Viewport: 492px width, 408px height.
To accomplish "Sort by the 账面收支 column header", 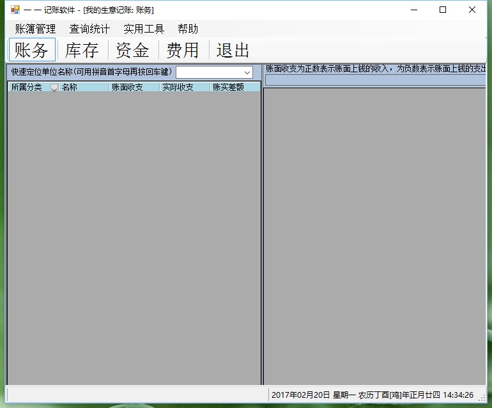I will 134,87.
